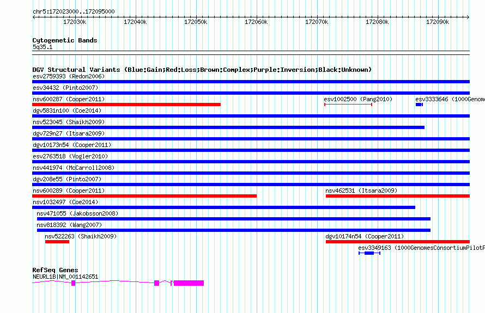Click the 172060k ruler position label
Image resolution: width=485 pixels, height=313 pixels.
[x=256, y=22]
